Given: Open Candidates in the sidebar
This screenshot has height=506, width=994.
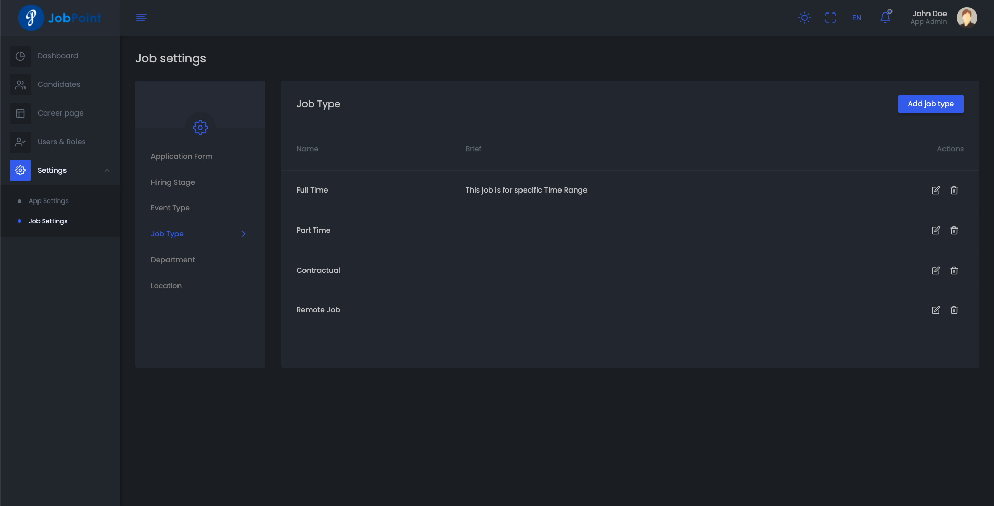Looking at the screenshot, I should tap(58, 84).
